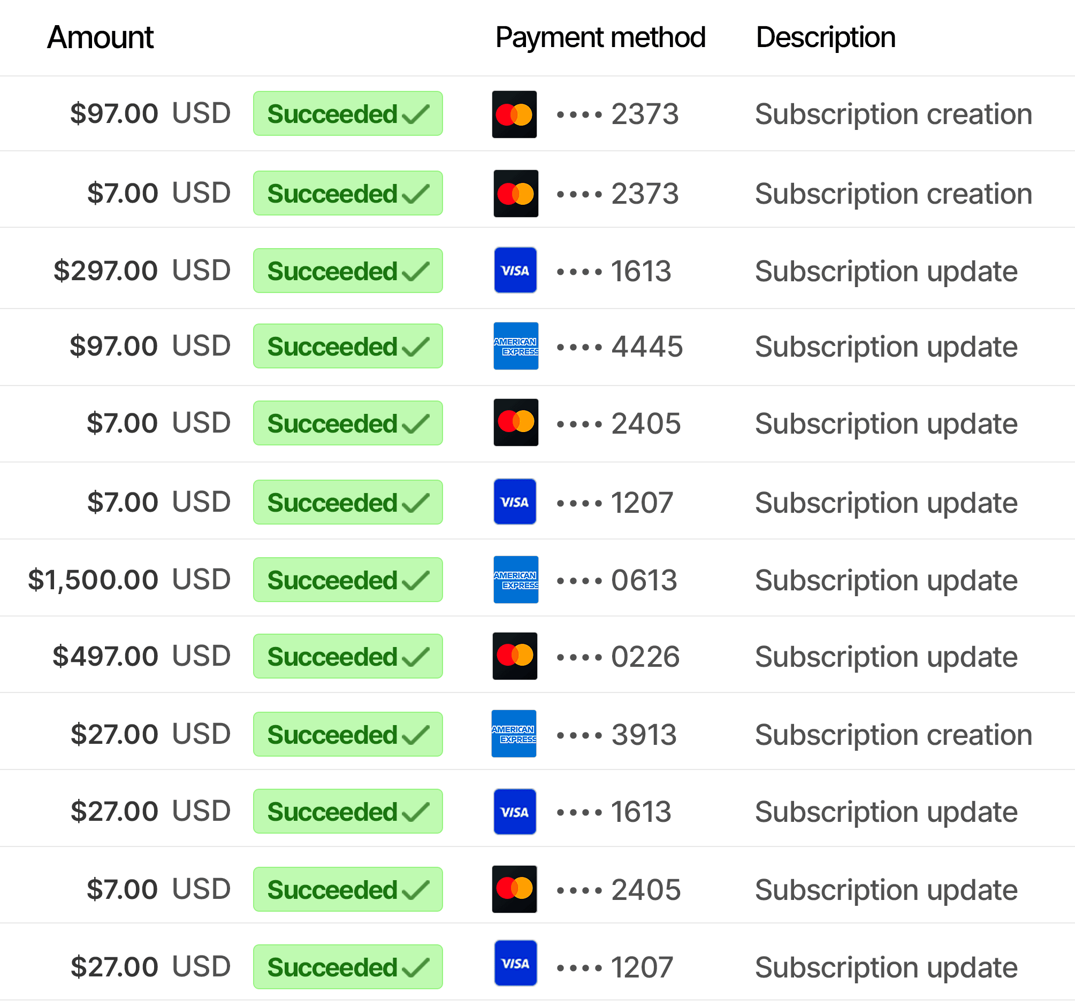This screenshot has height=1001, width=1075.
Task: Click Succeeded badge in the $497.00 row
Action: [348, 656]
